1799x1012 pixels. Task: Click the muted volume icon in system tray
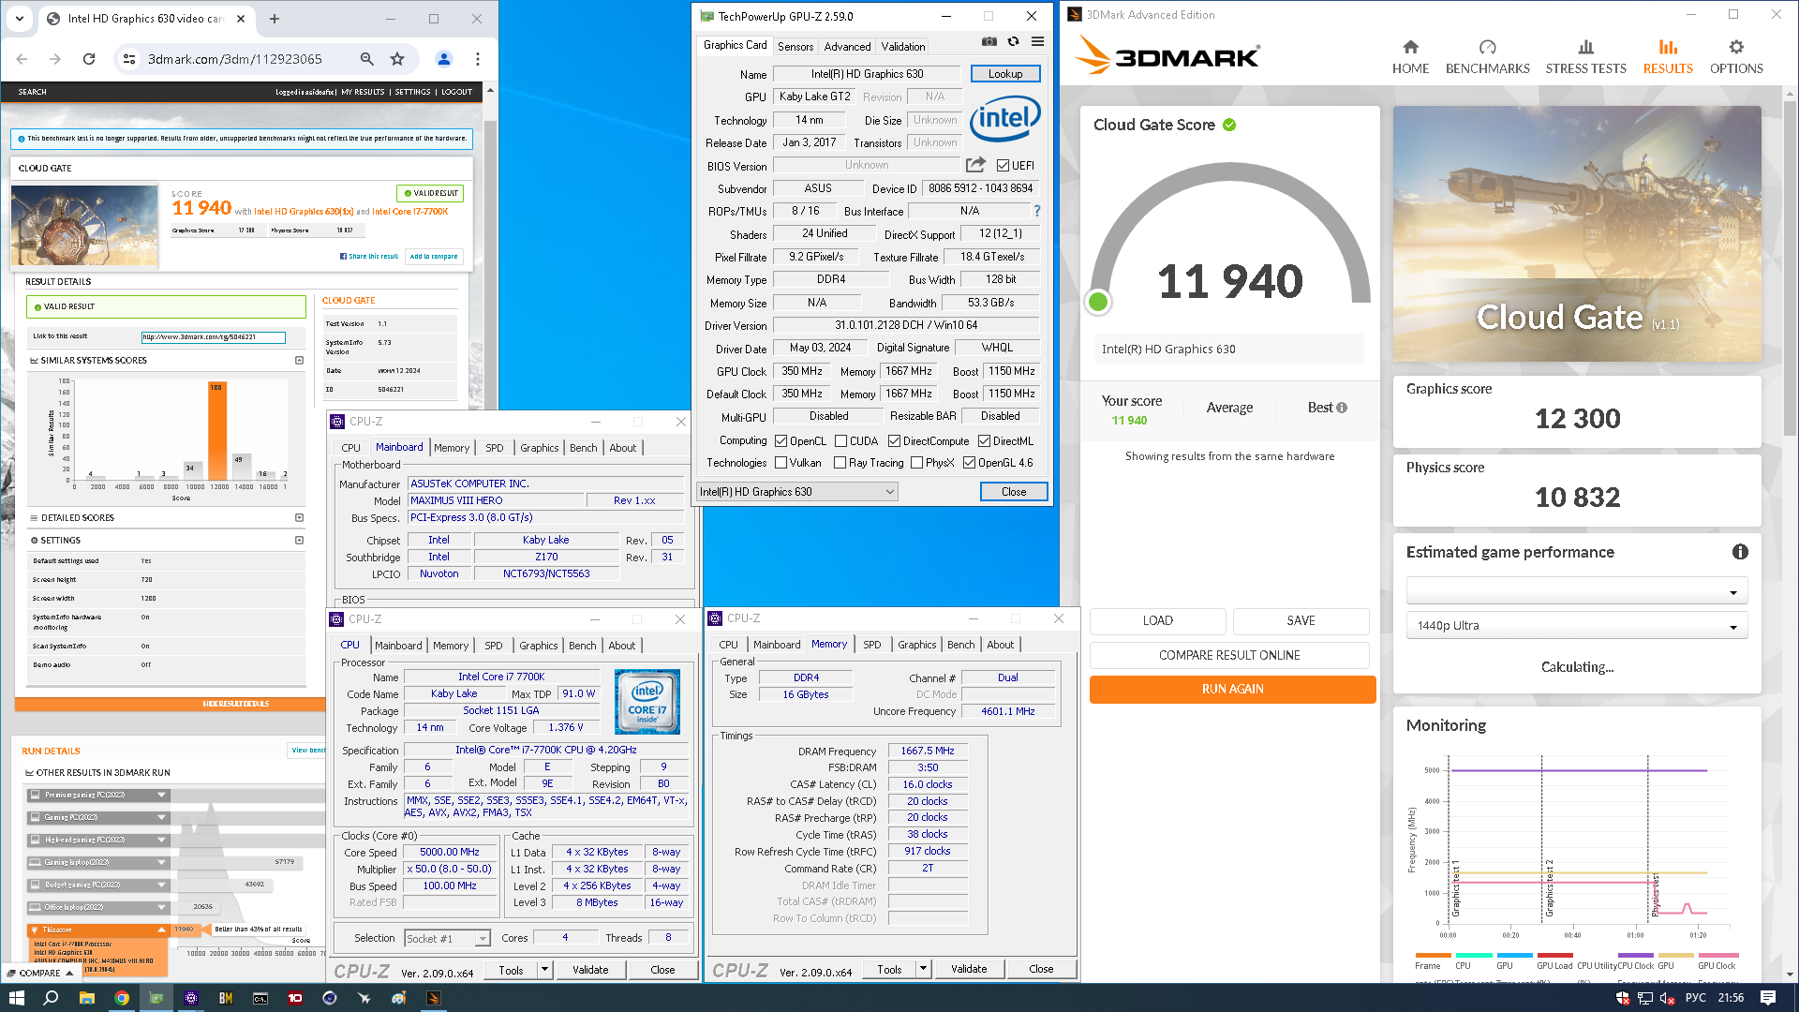[x=1669, y=998]
